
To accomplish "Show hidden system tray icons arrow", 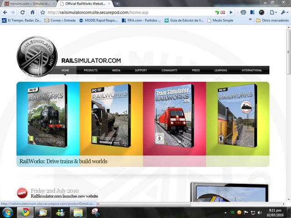I will click(x=226, y=212).
